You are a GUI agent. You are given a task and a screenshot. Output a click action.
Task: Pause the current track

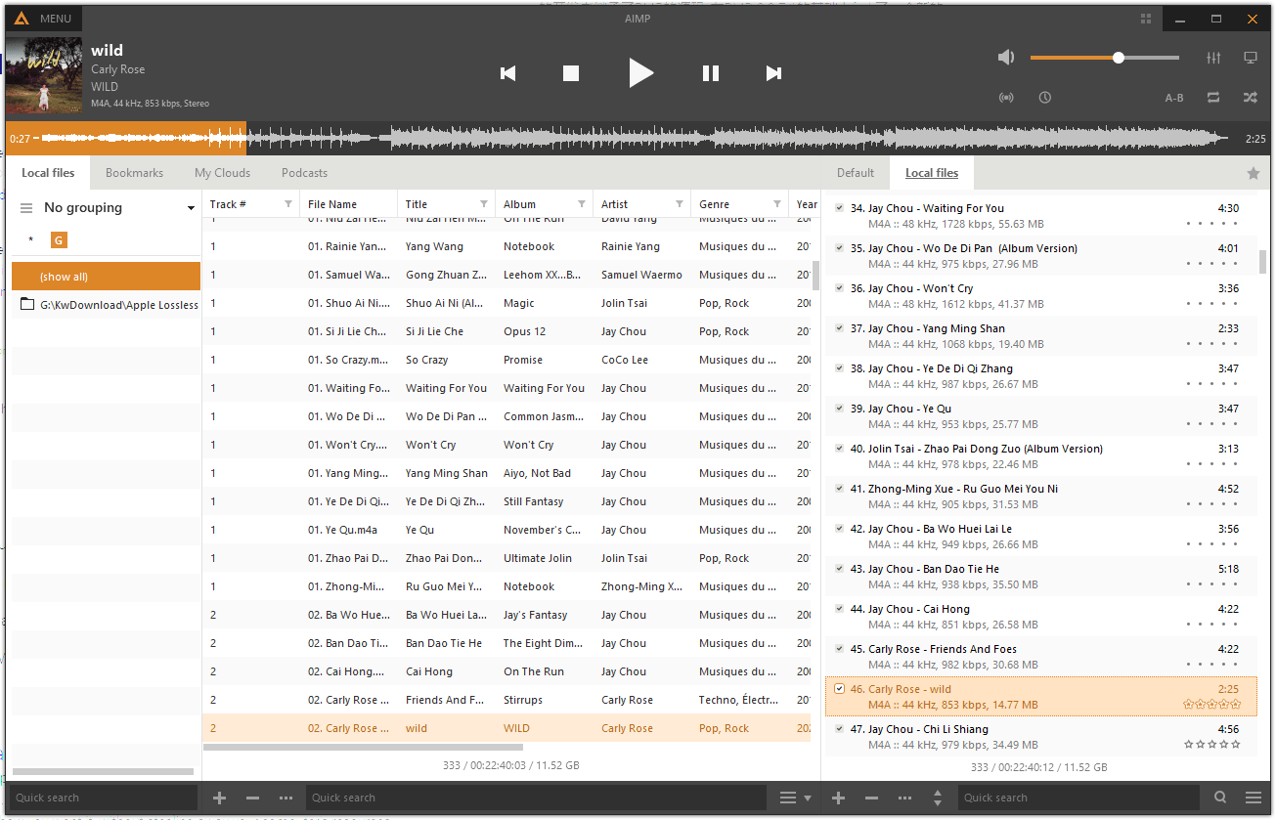710,72
